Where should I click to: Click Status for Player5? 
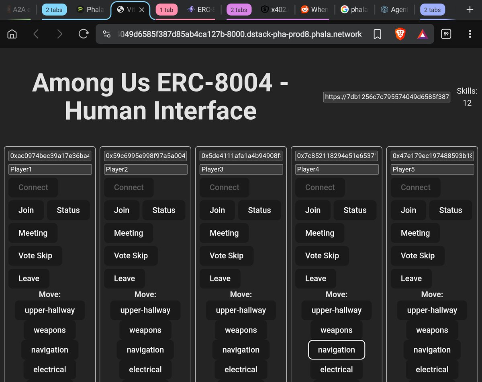(451, 210)
